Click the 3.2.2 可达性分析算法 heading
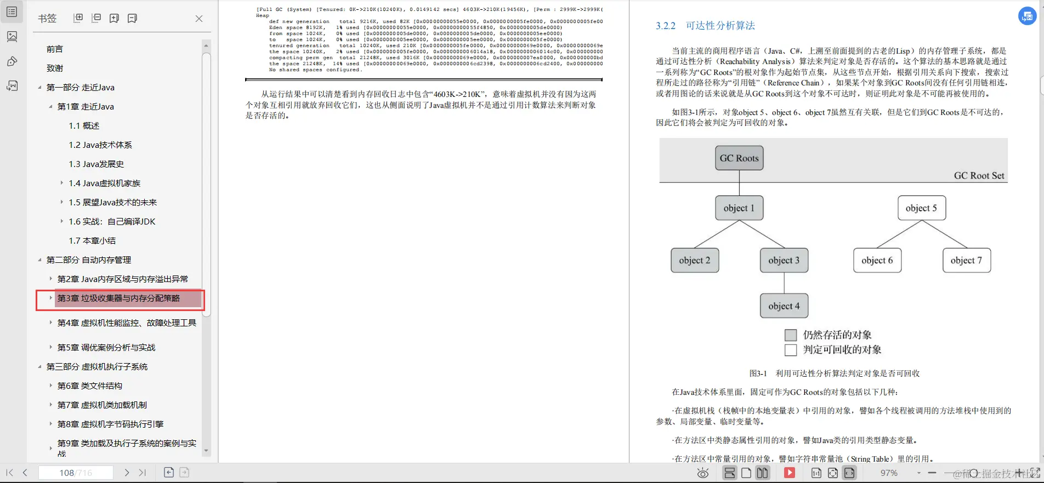 [x=705, y=25]
